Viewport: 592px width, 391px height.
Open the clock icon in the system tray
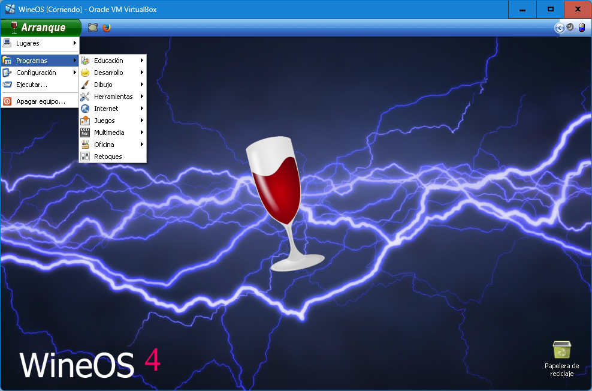coord(559,28)
